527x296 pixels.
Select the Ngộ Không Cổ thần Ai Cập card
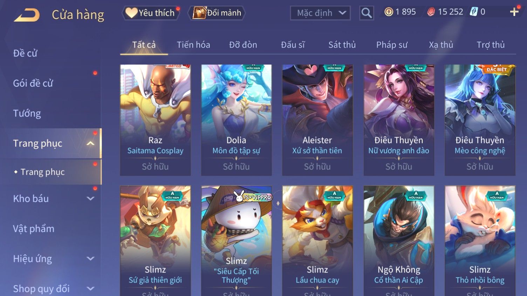tap(399, 241)
